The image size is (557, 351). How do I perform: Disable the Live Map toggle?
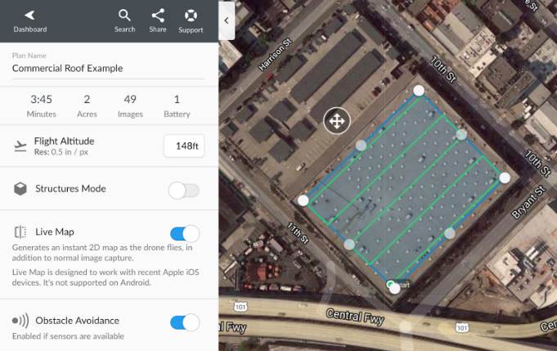(185, 234)
